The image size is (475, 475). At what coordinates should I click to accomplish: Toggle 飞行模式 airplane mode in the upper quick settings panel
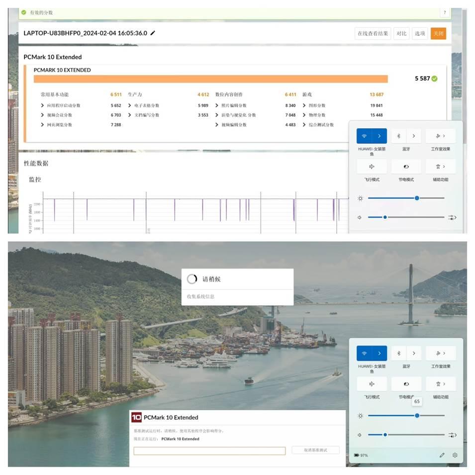click(372, 167)
